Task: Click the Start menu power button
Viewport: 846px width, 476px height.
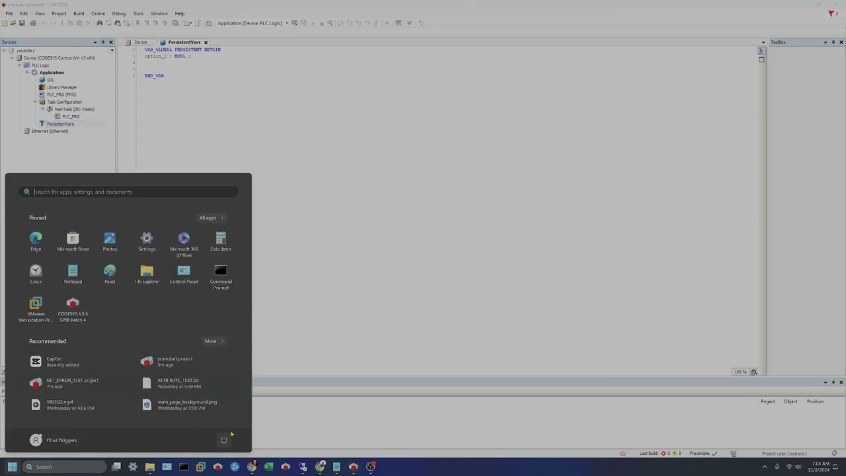Action: coord(224,440)
